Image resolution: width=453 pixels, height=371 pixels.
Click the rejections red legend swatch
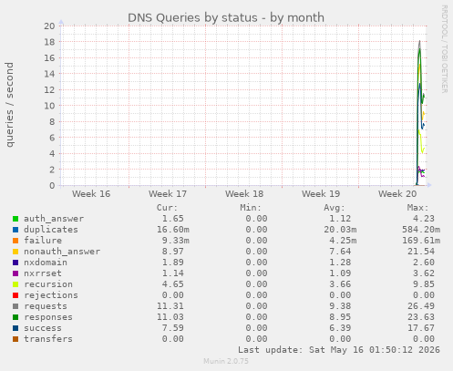15,295
